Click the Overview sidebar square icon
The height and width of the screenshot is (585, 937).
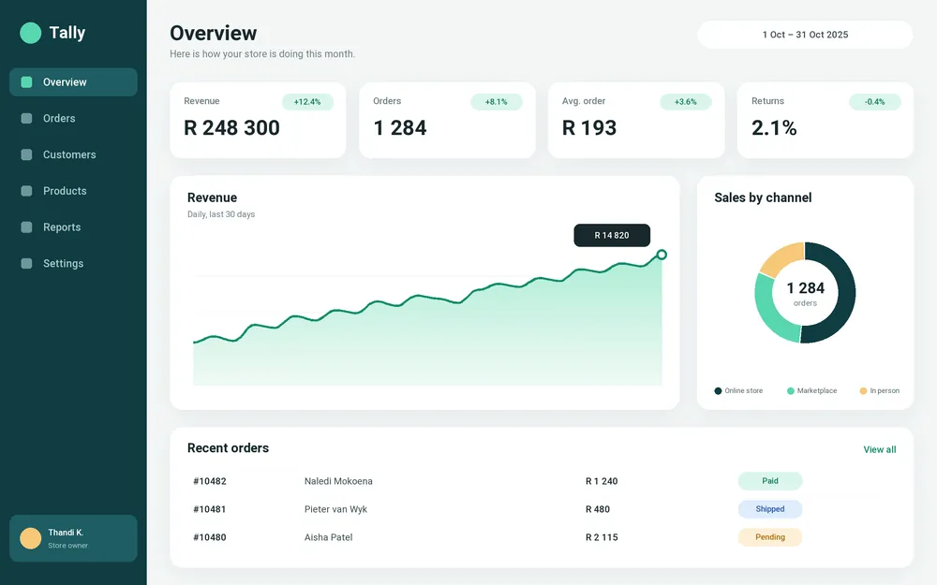tap(26, 81)
